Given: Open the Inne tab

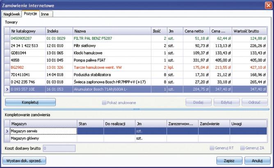Looking at the screenshot, I should pos(46,14).
